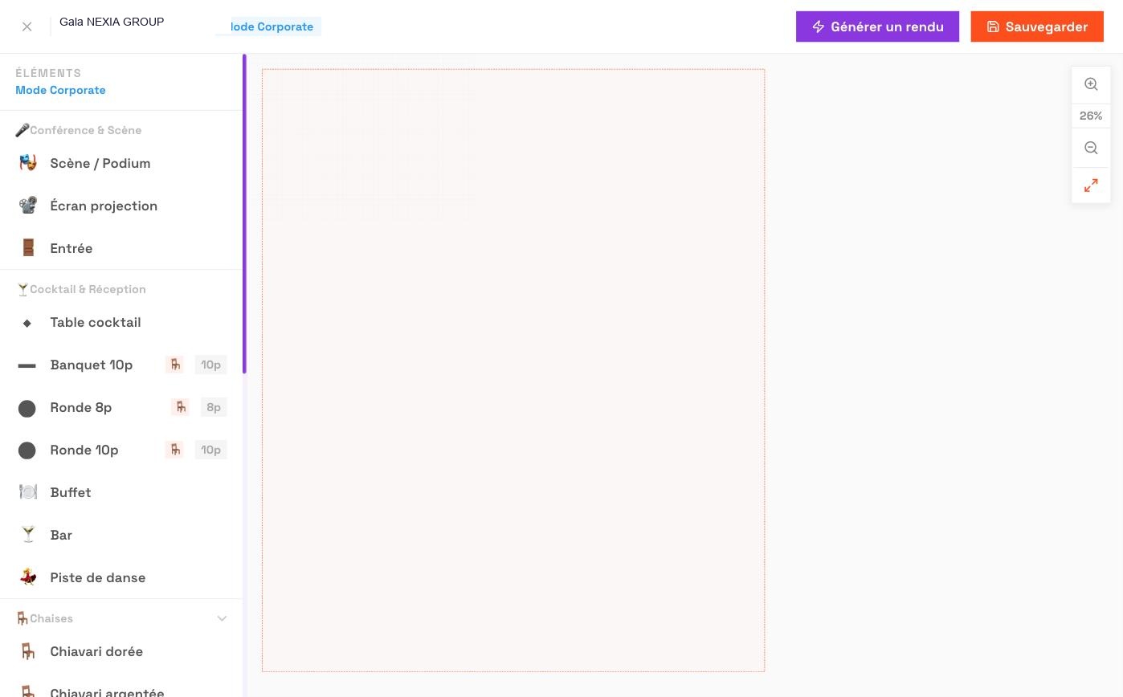
Task: Click inside the dotted floor plan canvas
Action: [513, 370]
